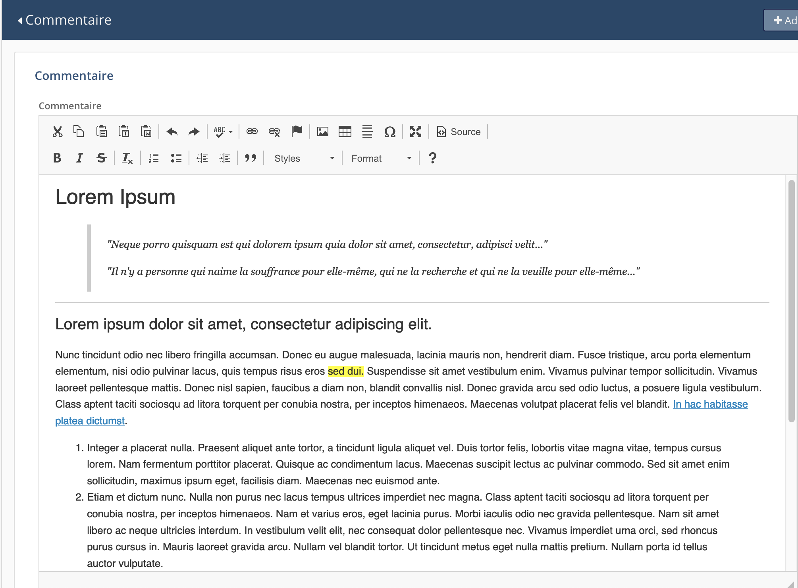Open the Format dropdown

coord(381,158)
